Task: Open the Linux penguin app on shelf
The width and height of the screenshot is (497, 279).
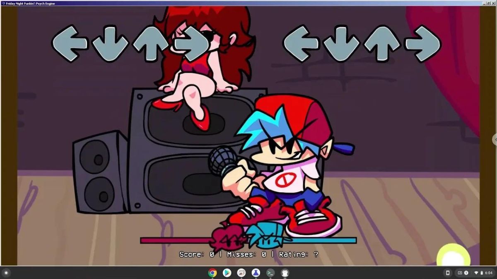Action: (285, 273)
